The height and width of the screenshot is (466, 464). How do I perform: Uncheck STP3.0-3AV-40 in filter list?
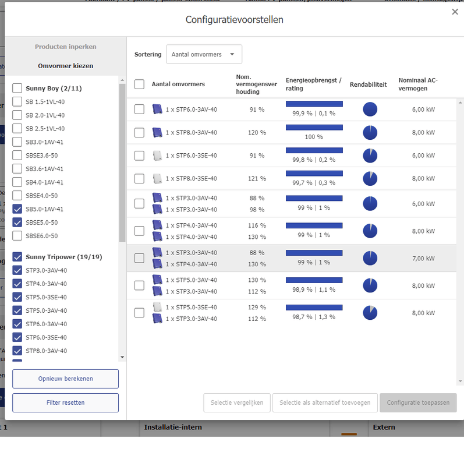pos(17,270)
